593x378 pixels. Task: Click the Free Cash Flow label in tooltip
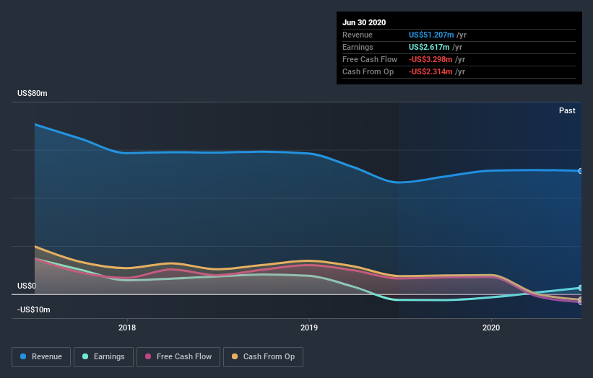[370, 59]
